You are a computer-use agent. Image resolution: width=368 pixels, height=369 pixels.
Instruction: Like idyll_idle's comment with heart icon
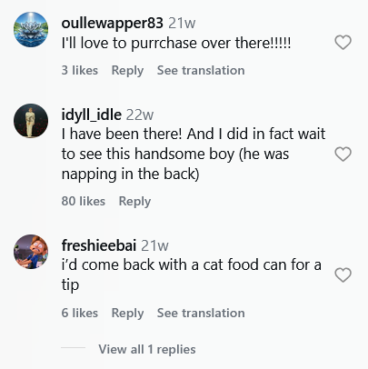pos(343,154)
